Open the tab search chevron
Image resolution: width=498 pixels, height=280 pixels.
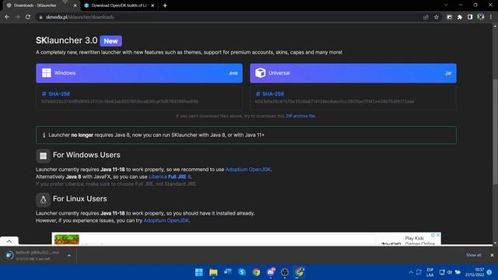pos(446,5)
